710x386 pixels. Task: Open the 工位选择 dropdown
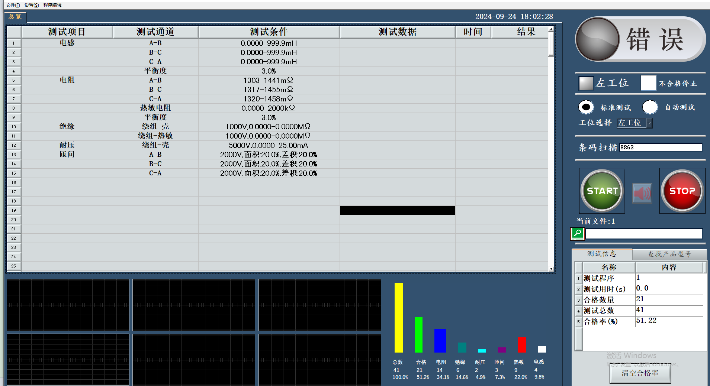click(649, 123)
